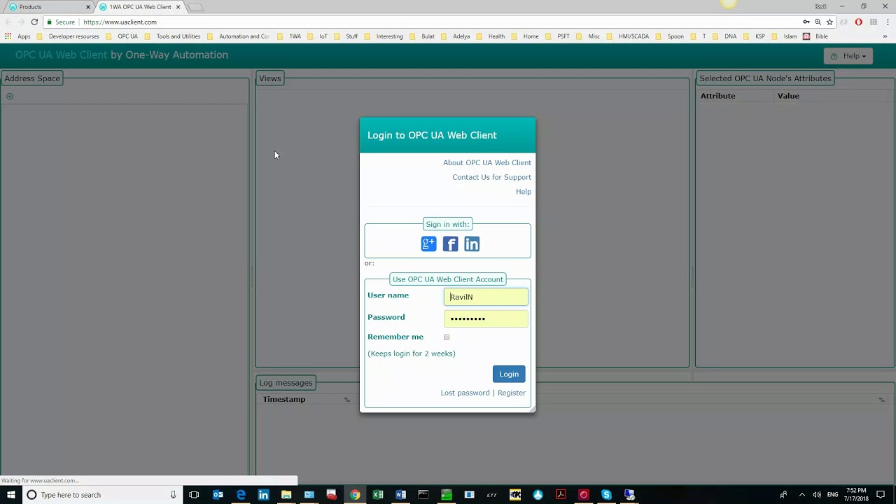Click the Cortana microphone icon
Screen dimensions: 896x504
point(173,495)
